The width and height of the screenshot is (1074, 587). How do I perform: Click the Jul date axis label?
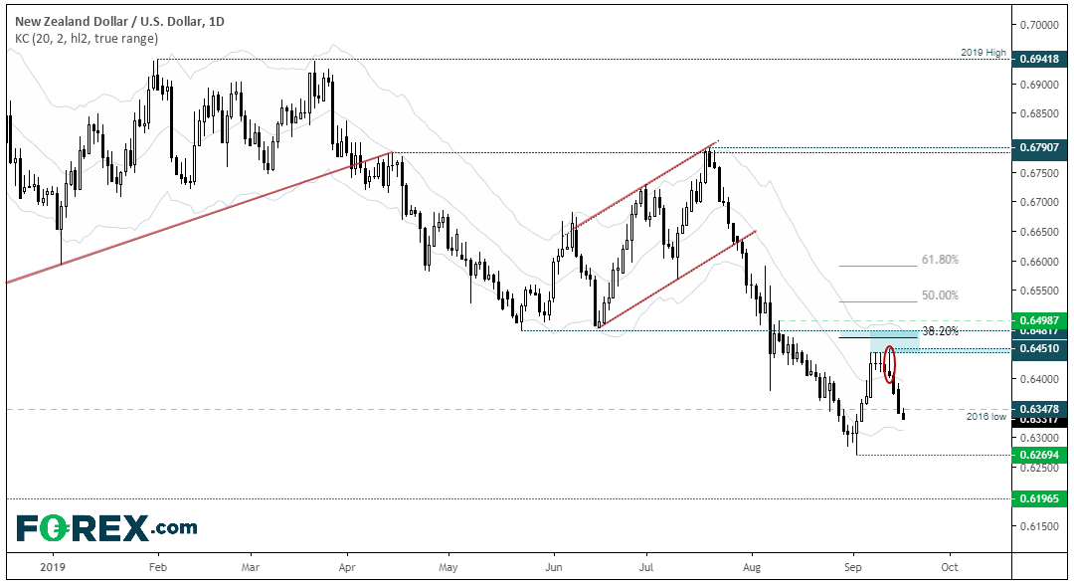pyautogui.click(x=645, y=567)
